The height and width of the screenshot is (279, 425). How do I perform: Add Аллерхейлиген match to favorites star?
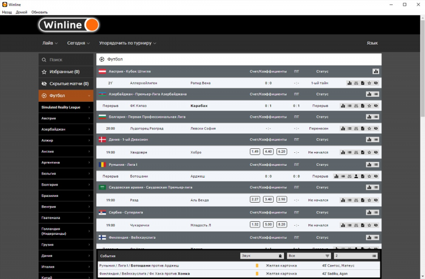pos(369,83)
